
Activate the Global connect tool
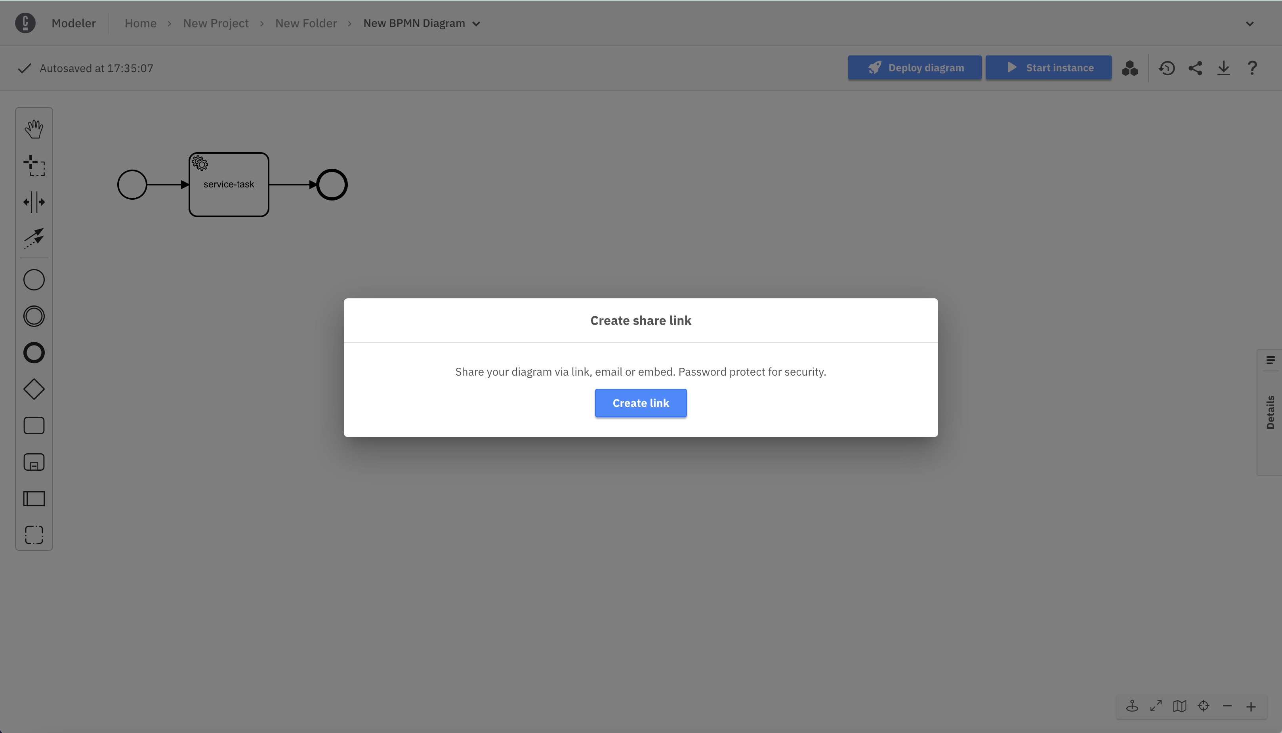pos(34,239)
